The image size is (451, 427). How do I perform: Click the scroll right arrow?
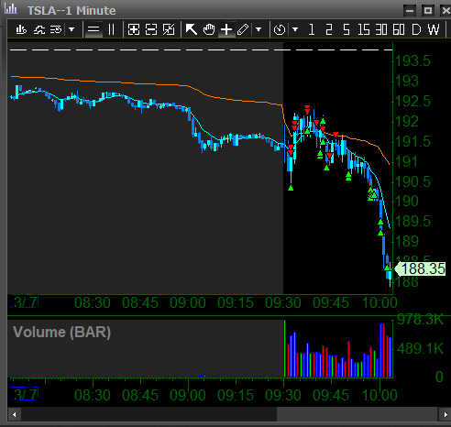[445, 414]
